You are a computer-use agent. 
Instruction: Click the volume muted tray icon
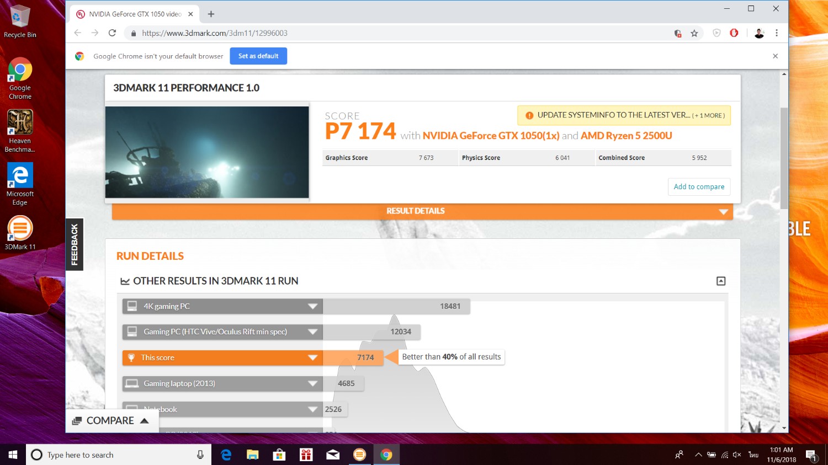pos(737,455)
